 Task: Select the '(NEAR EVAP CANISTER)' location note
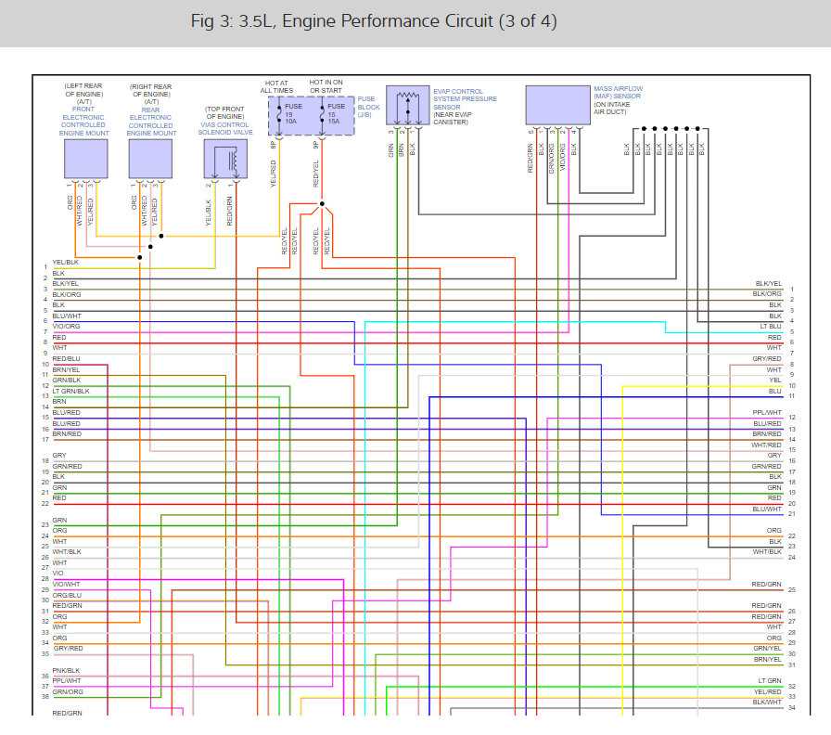(452, 118)
